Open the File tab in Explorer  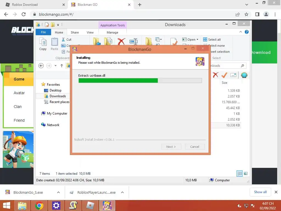click(x=43, y=32)
